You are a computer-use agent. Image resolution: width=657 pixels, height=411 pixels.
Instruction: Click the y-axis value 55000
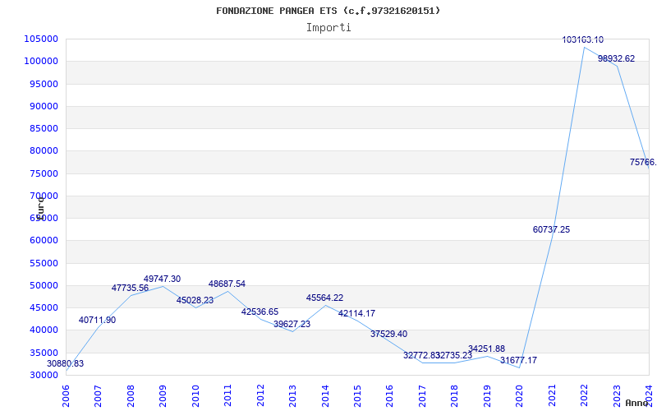pos(44,263)
